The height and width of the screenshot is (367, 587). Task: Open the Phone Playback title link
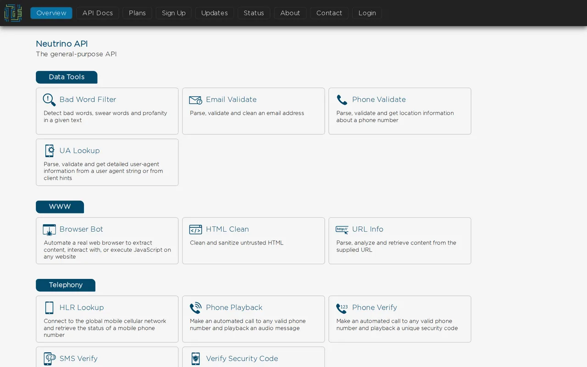click(234, 307)
